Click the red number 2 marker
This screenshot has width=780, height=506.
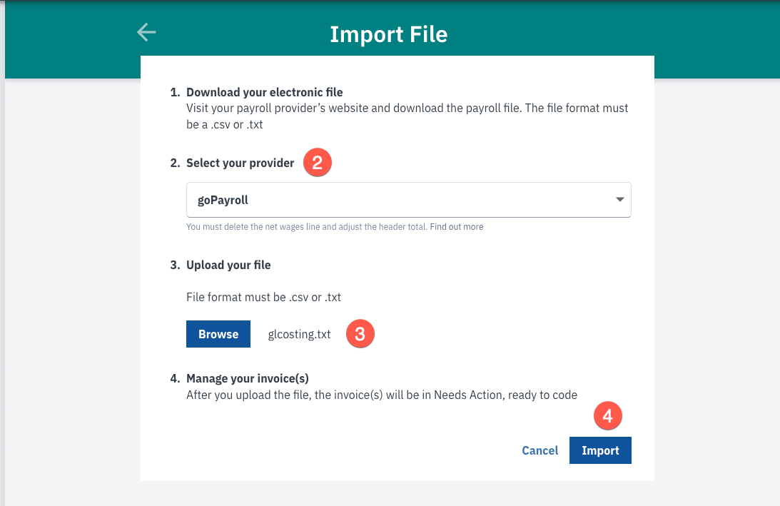click(x=318, y=162)
